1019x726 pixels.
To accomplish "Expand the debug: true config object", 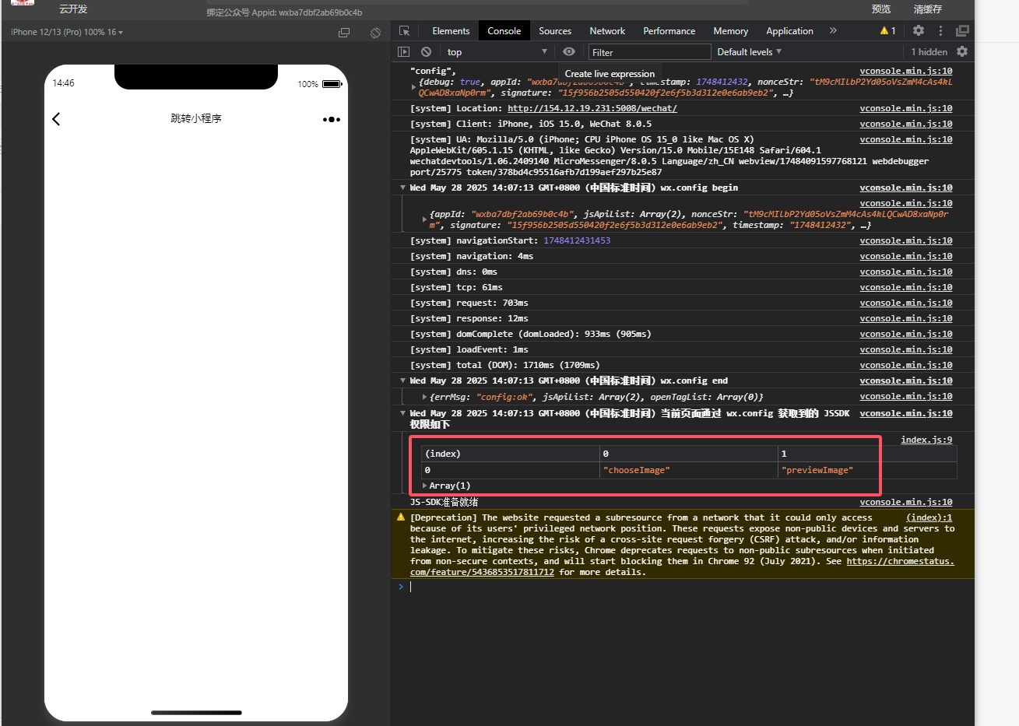I will point(413,87).
